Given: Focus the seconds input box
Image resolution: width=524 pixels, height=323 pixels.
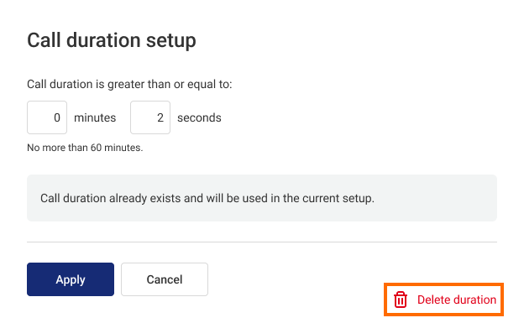Looking at the screenshot, I should pyautogui.click(x=150, y=117).
